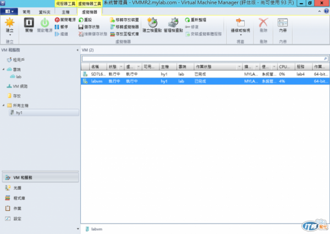Open the 常用 ribbon tab
This screenshot has width=330, height=234.
coord(26,12)
